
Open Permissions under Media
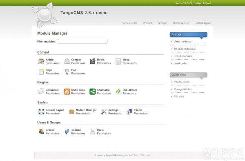104,63
